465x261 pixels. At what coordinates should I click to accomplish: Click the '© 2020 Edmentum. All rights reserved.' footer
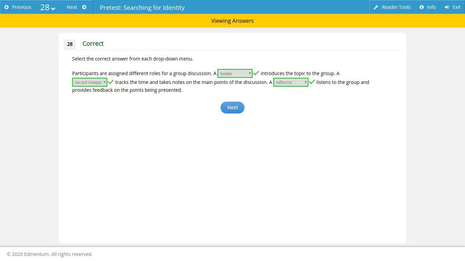(x=50, y=254)
